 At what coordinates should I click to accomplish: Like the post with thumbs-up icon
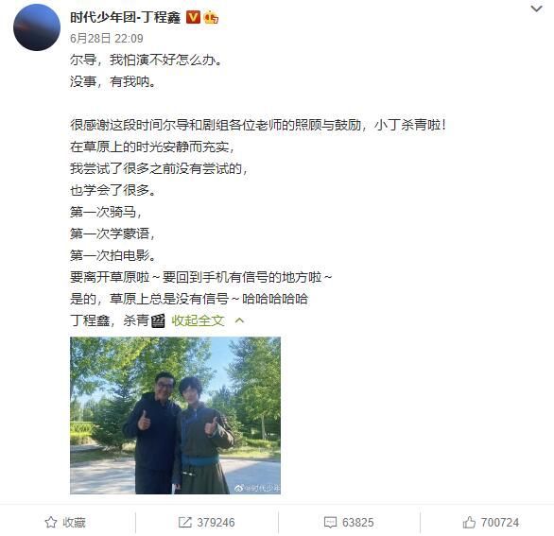click(x=469, y=522)
